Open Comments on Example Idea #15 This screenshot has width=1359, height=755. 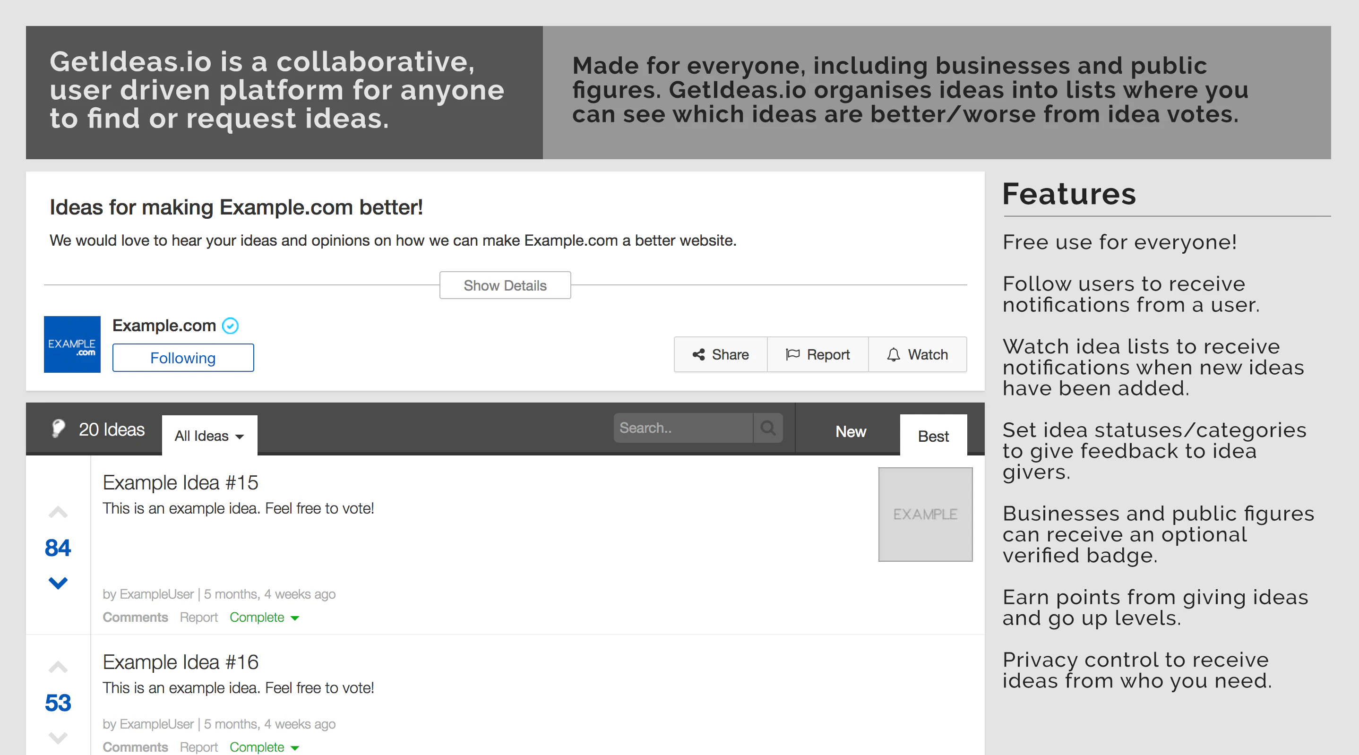[x=135, y=617]
